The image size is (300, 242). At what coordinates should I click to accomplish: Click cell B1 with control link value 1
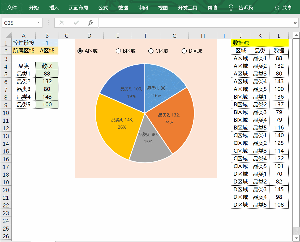[47, 43]
